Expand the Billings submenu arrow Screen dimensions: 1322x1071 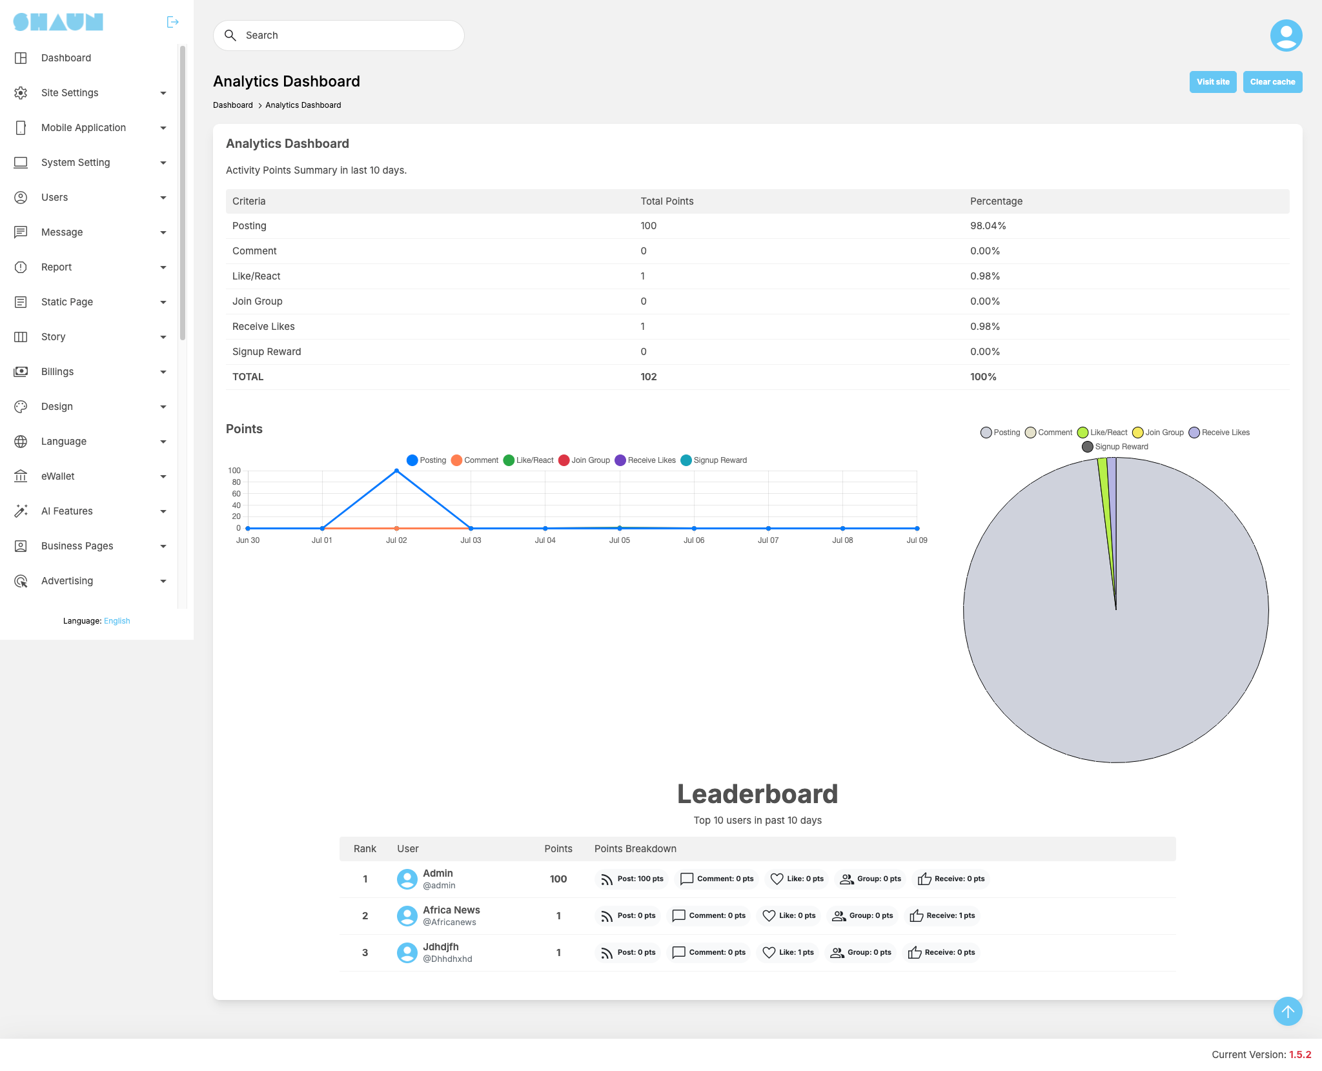pos(163,372)
